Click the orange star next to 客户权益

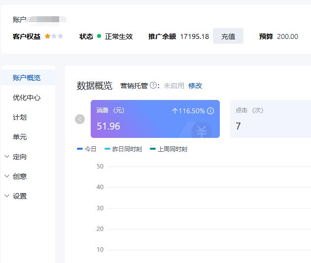pyautogui.click(x=48, y=36)
